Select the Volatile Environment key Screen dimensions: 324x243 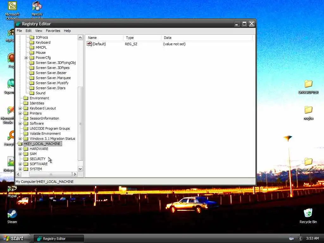(45, 134)
